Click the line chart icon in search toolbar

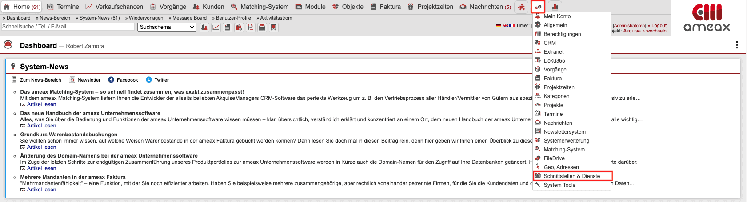click(x=216, y=28)
